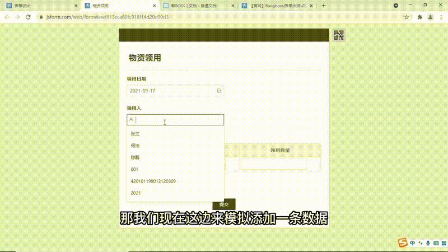Switch Sogou Chinese/English mode indicator
This screenshot has height=252, width=448.
tap(412, 243)
